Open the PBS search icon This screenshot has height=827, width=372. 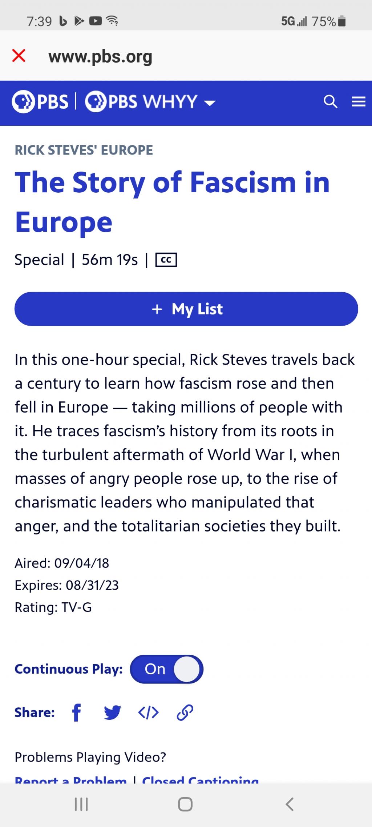coord(330,102)
